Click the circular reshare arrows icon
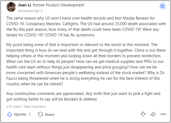171x123 pixels. point(40,114)
